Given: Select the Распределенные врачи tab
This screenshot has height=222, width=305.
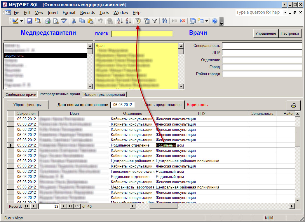Looking at the screenshot, I should [60, 94].
